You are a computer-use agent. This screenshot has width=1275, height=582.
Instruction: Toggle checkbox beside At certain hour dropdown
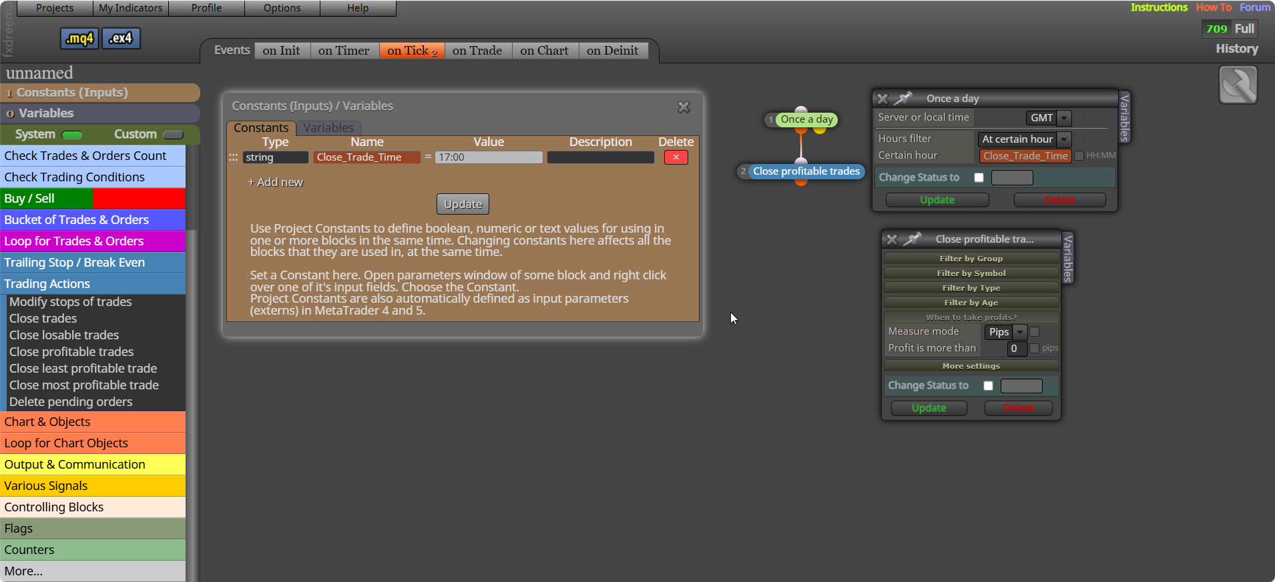[x=1079, y=139]
